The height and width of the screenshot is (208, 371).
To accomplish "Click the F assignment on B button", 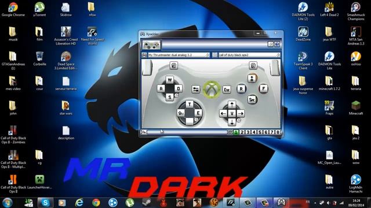I will tap(263, 88).
